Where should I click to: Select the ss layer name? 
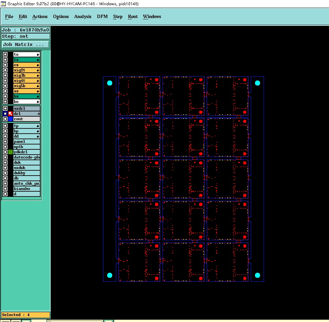click(26, 91)
